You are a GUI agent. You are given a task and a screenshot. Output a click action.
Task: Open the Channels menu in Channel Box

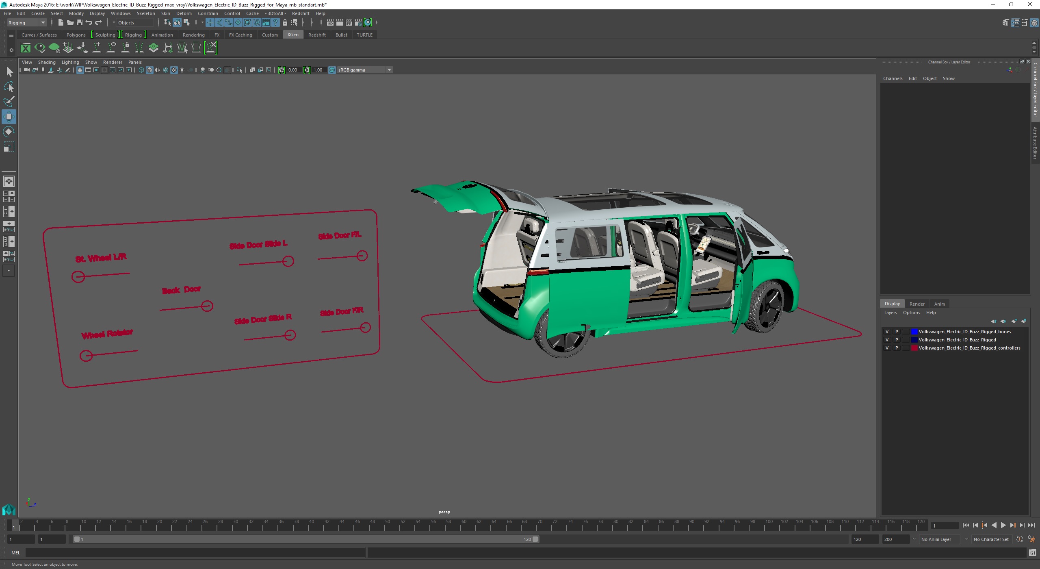click(893, 79)
